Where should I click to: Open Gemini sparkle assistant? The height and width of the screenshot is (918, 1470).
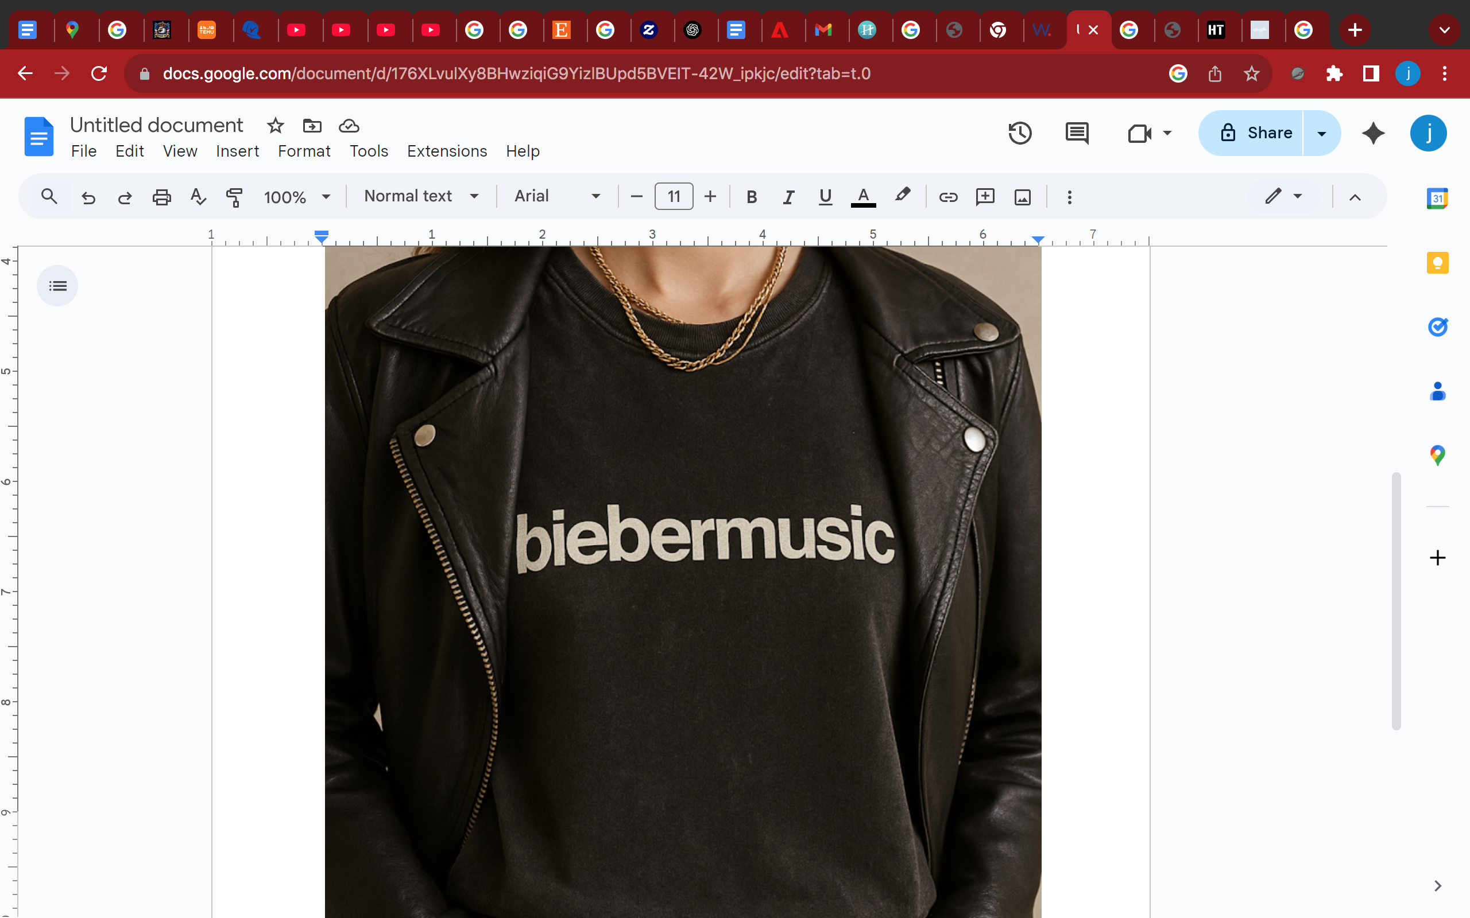(1374, 133)
